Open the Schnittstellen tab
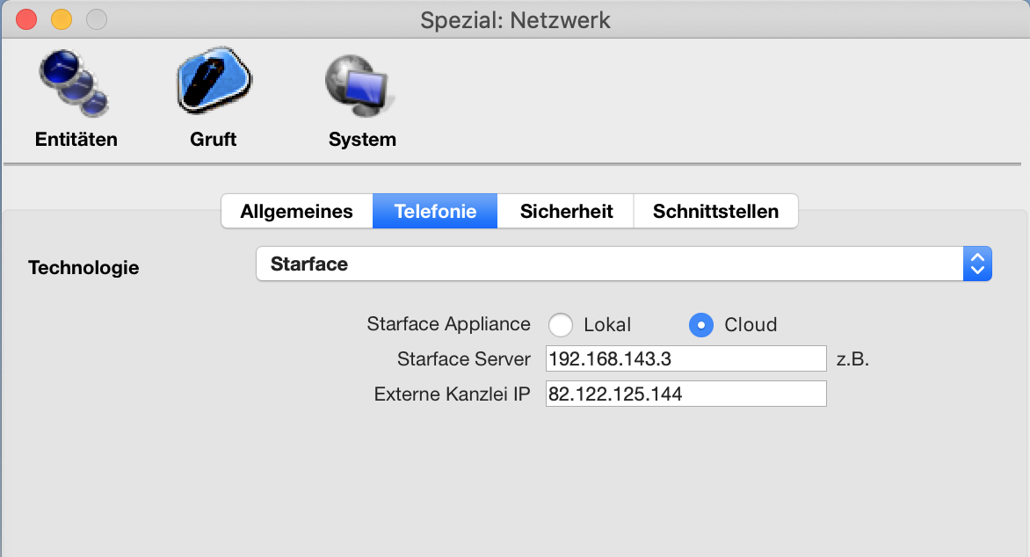1030x557 pixels. 716,211
